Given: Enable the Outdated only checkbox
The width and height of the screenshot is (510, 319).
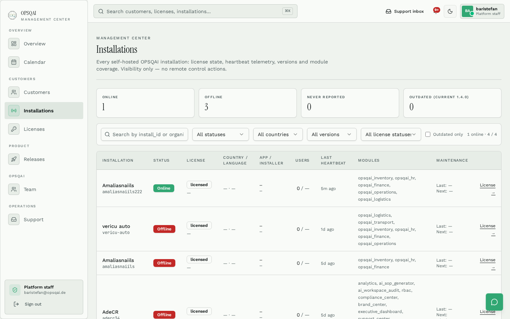Looking at the screenshot, I should pos(428,134).
